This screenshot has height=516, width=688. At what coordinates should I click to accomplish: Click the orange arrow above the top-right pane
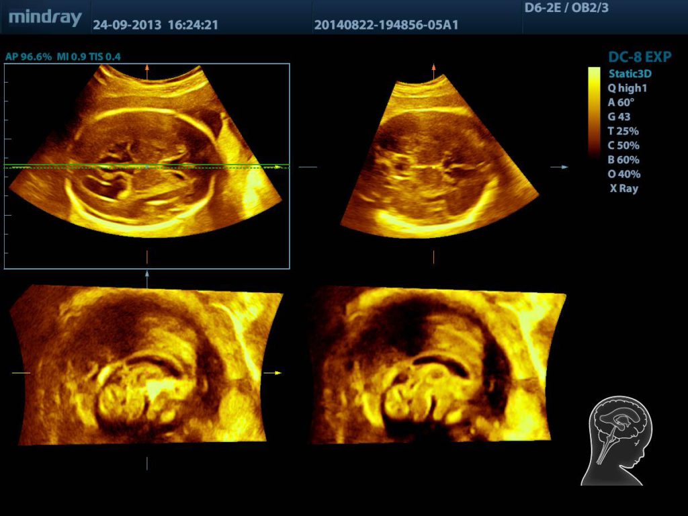point(433,68)
